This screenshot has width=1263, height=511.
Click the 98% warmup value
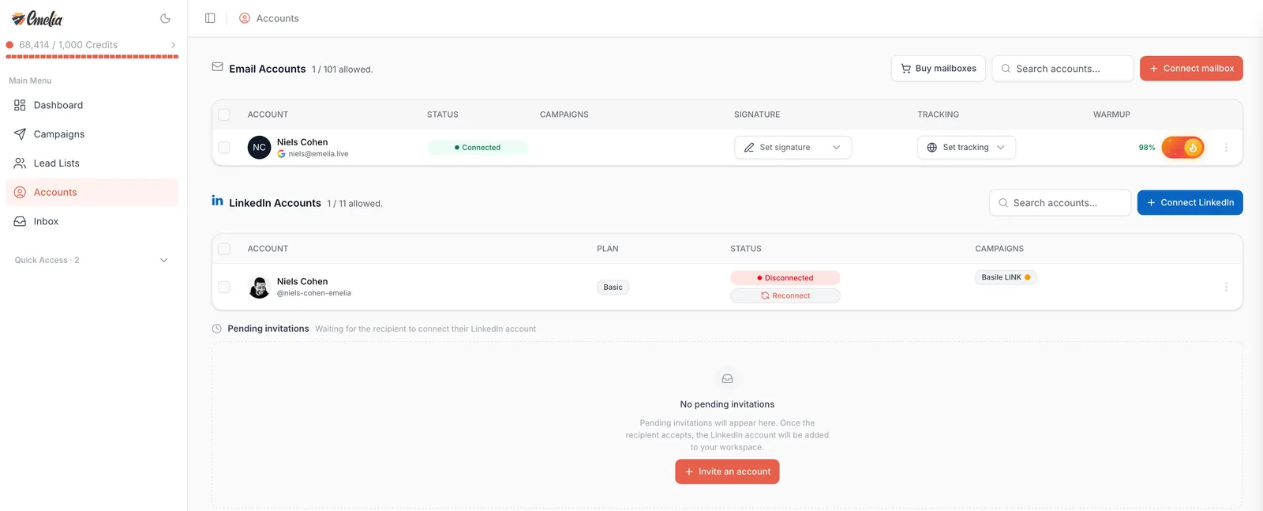pyautogui.click(x=1147, y=148)
